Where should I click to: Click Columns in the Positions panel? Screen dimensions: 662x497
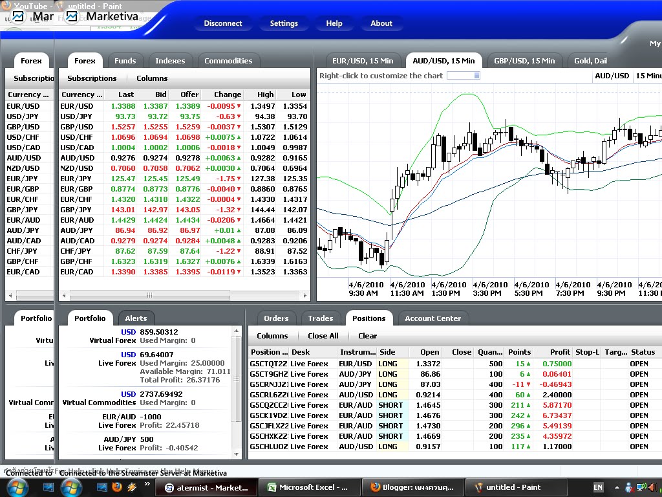click(x=272, y=336)
